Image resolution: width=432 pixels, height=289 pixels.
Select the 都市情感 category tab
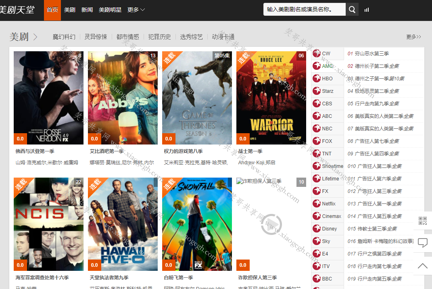pyautogui.click(x=128, y=37)
